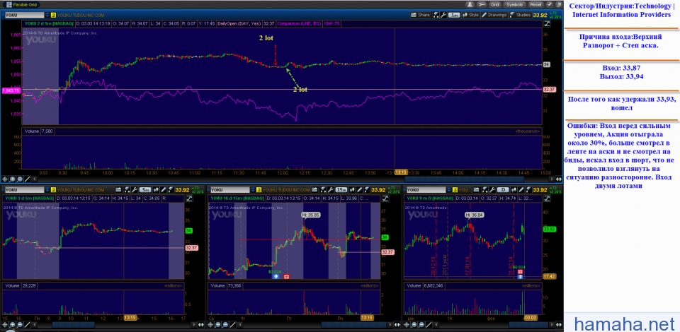This screenshot has height=332, width=680.
Task: Click the yellow link number 2 in main chart
Action: [53, 15]
